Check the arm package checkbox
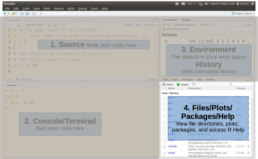This screenshot has height=159, width=258. (x=164, y=116)
